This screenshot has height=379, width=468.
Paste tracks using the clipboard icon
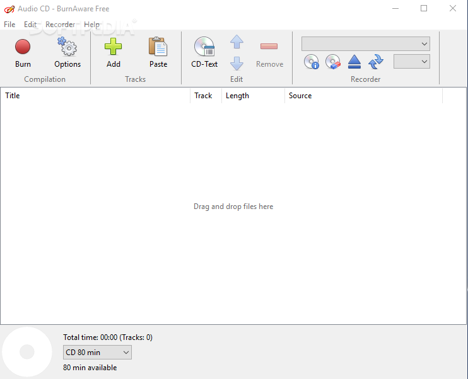tap(158, 47)
